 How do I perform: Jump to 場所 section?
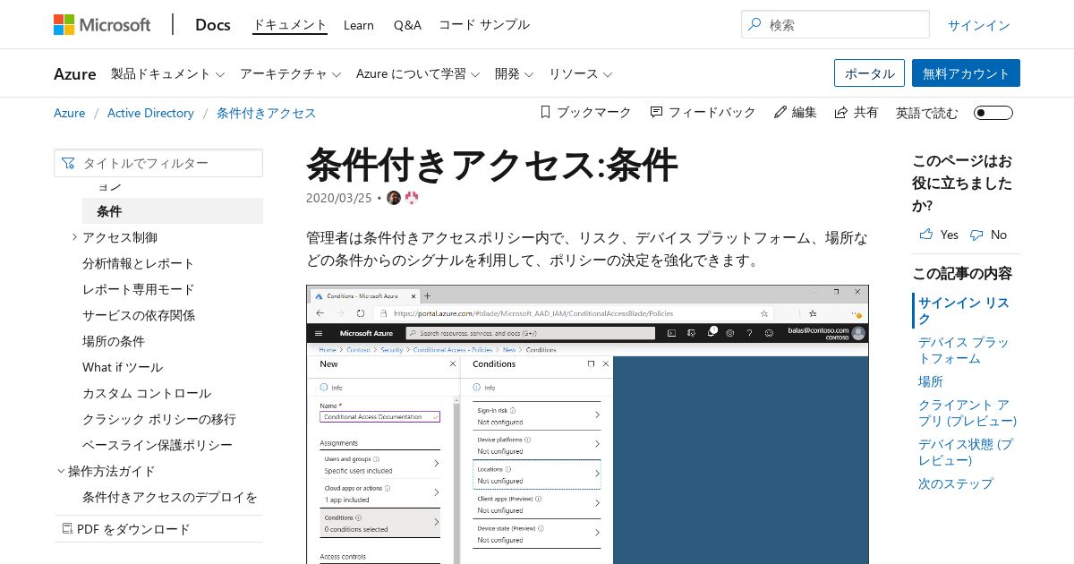[931, 381]
